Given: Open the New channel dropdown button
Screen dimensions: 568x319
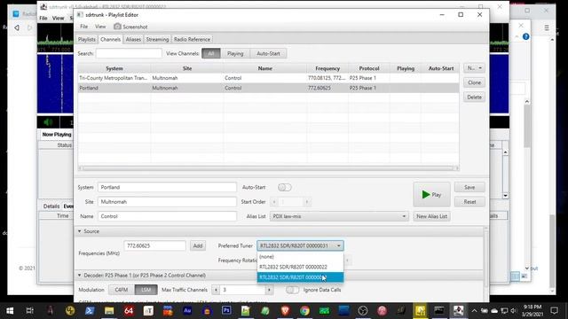Looking at the screenshot, I should coord(474,68).
